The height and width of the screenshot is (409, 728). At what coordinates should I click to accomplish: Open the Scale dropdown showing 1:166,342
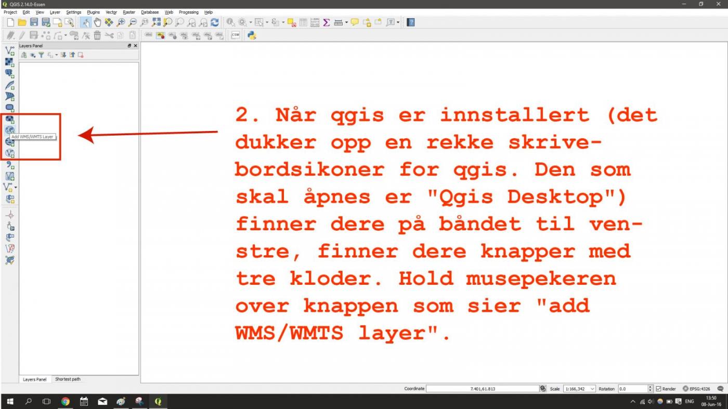click(x=579, y=388)
